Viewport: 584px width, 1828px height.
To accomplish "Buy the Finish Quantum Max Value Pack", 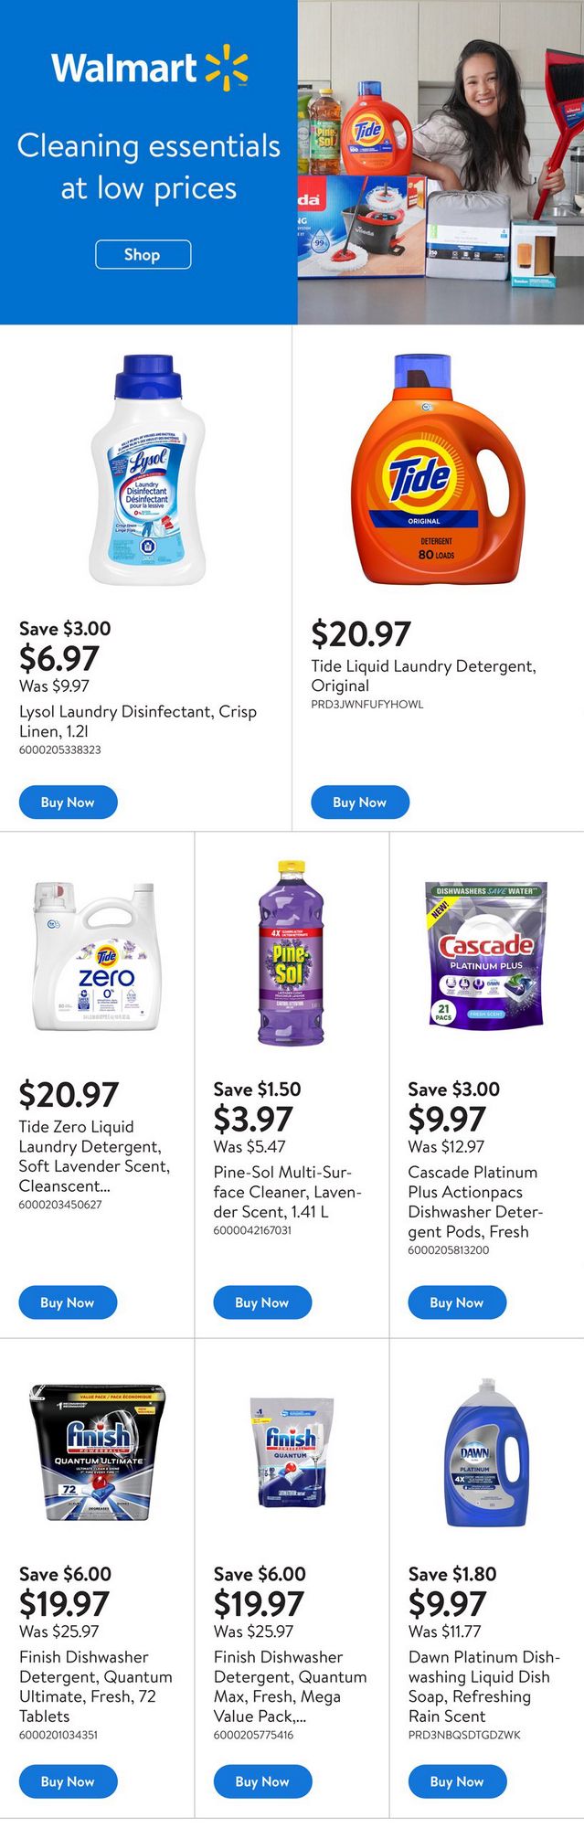I will point(261,1781).
